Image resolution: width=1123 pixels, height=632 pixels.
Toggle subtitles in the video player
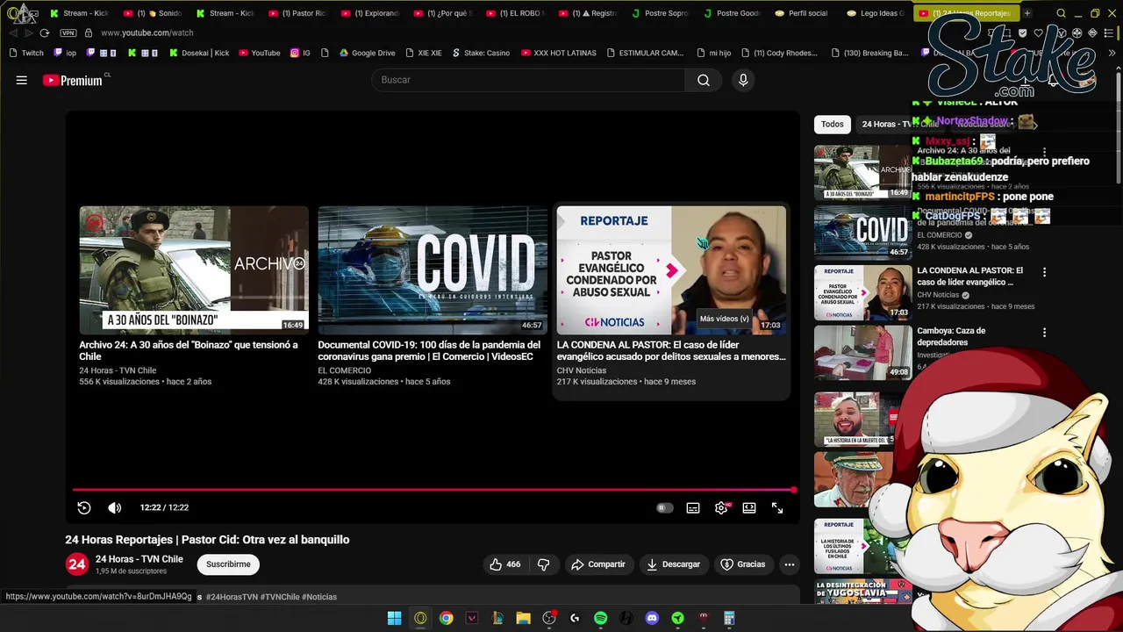[693, 507]
